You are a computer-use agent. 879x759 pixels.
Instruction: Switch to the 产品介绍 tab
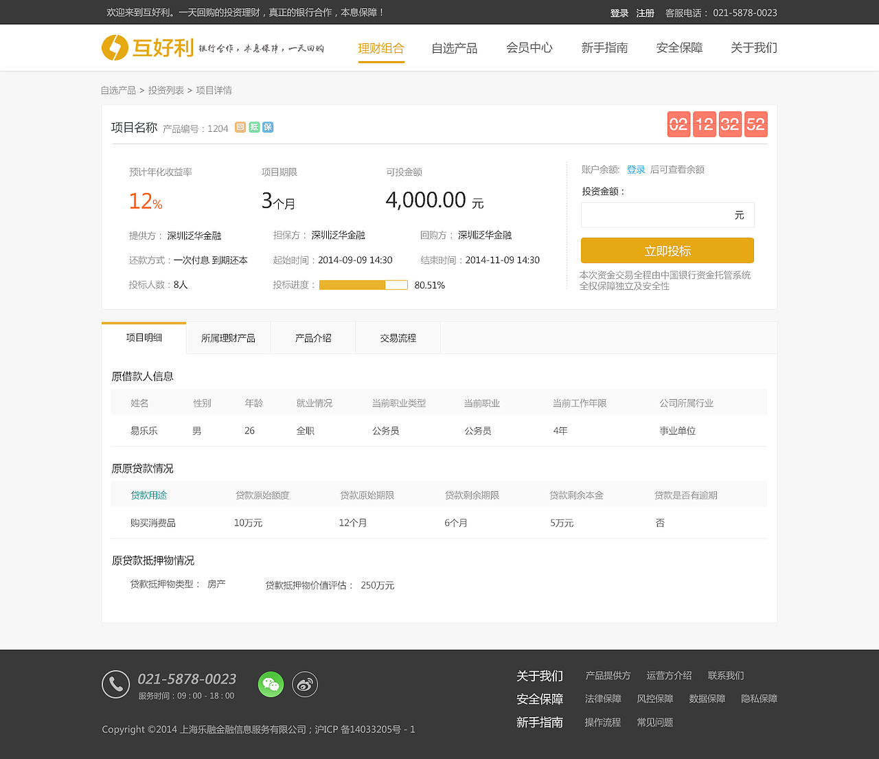pos(312,337)
